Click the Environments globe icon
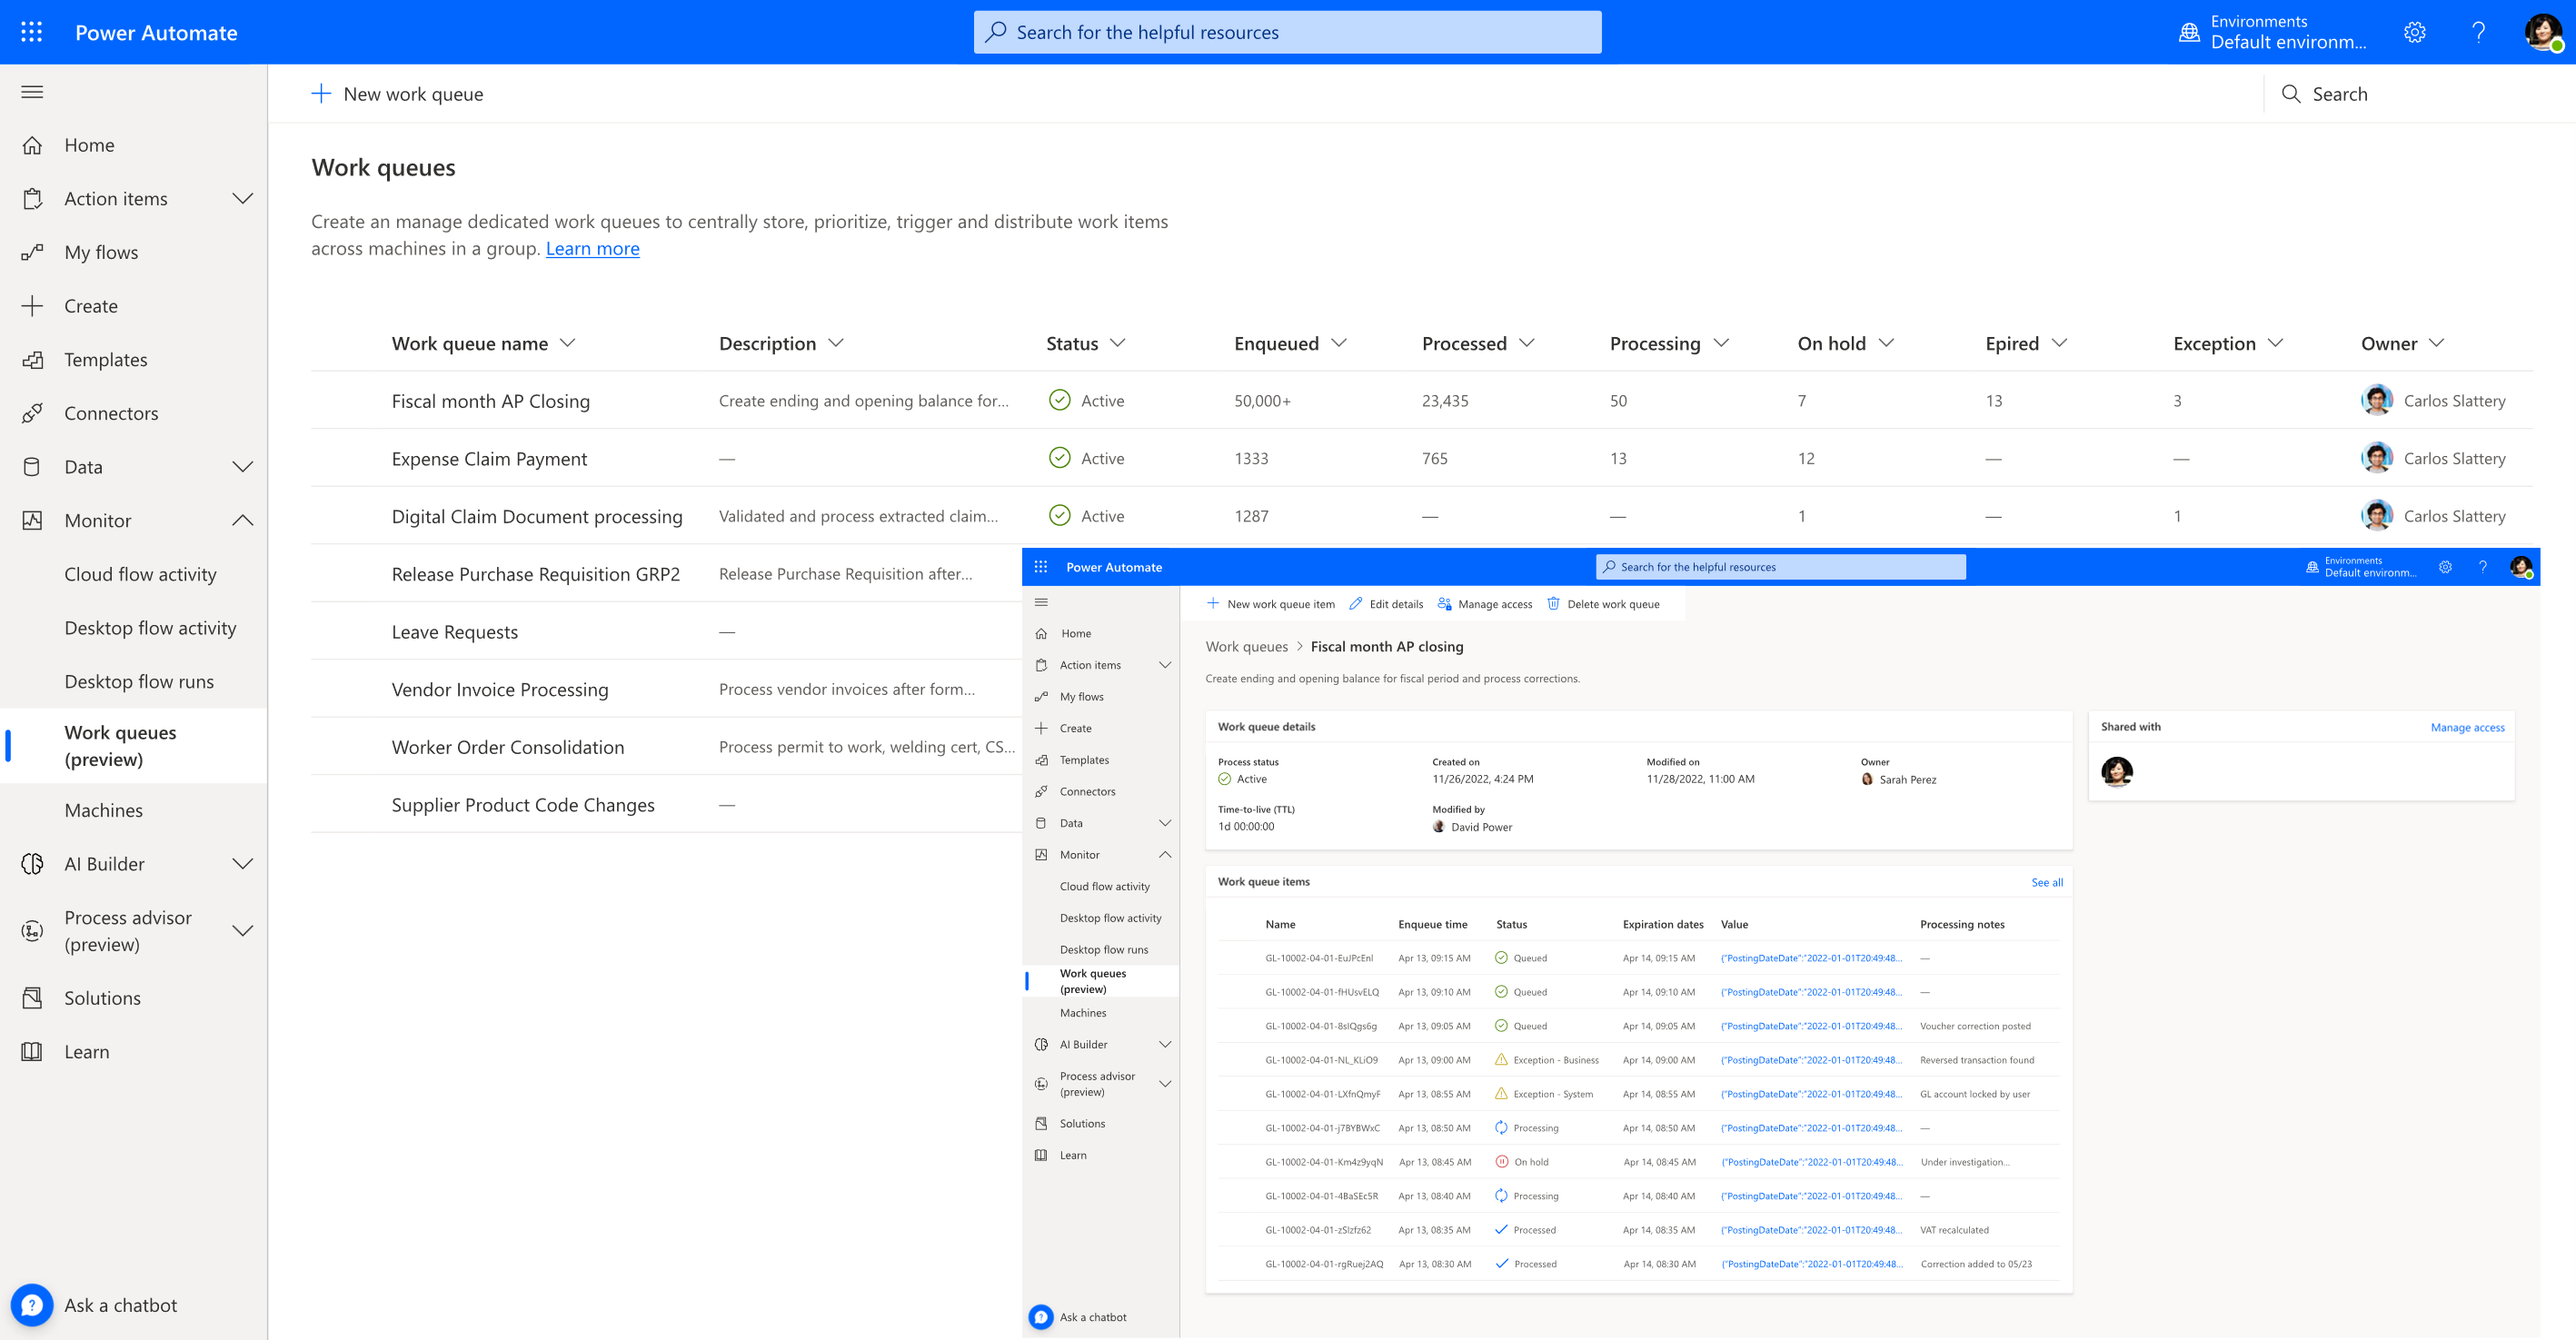 tap(2189, 32)
